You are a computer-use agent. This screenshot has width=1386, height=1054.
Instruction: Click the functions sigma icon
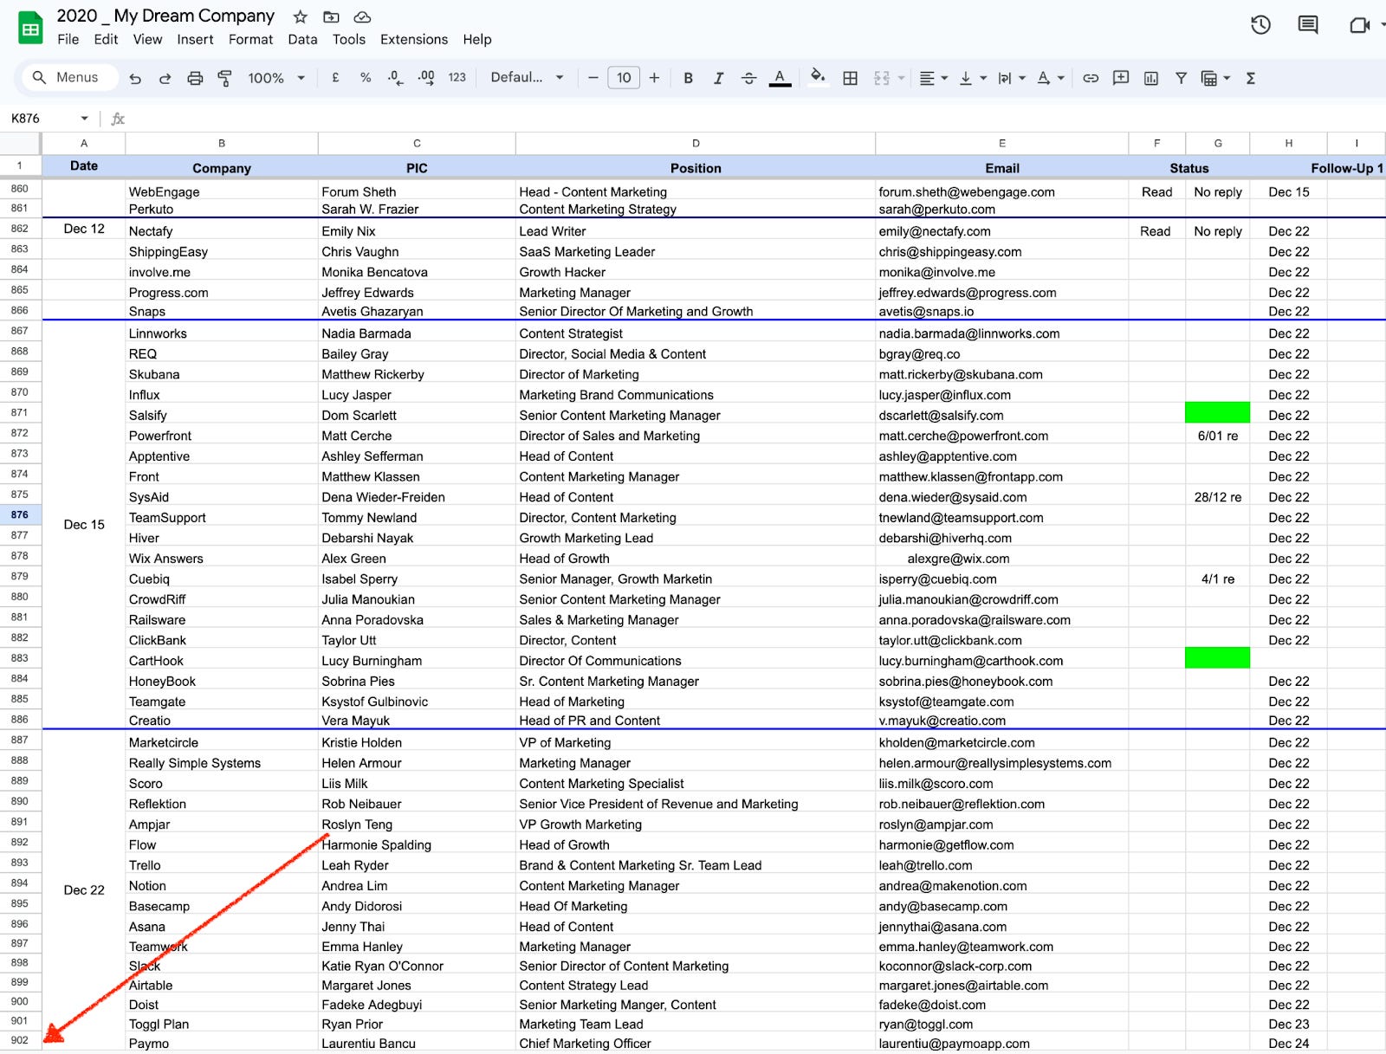tap(1251, 78)
